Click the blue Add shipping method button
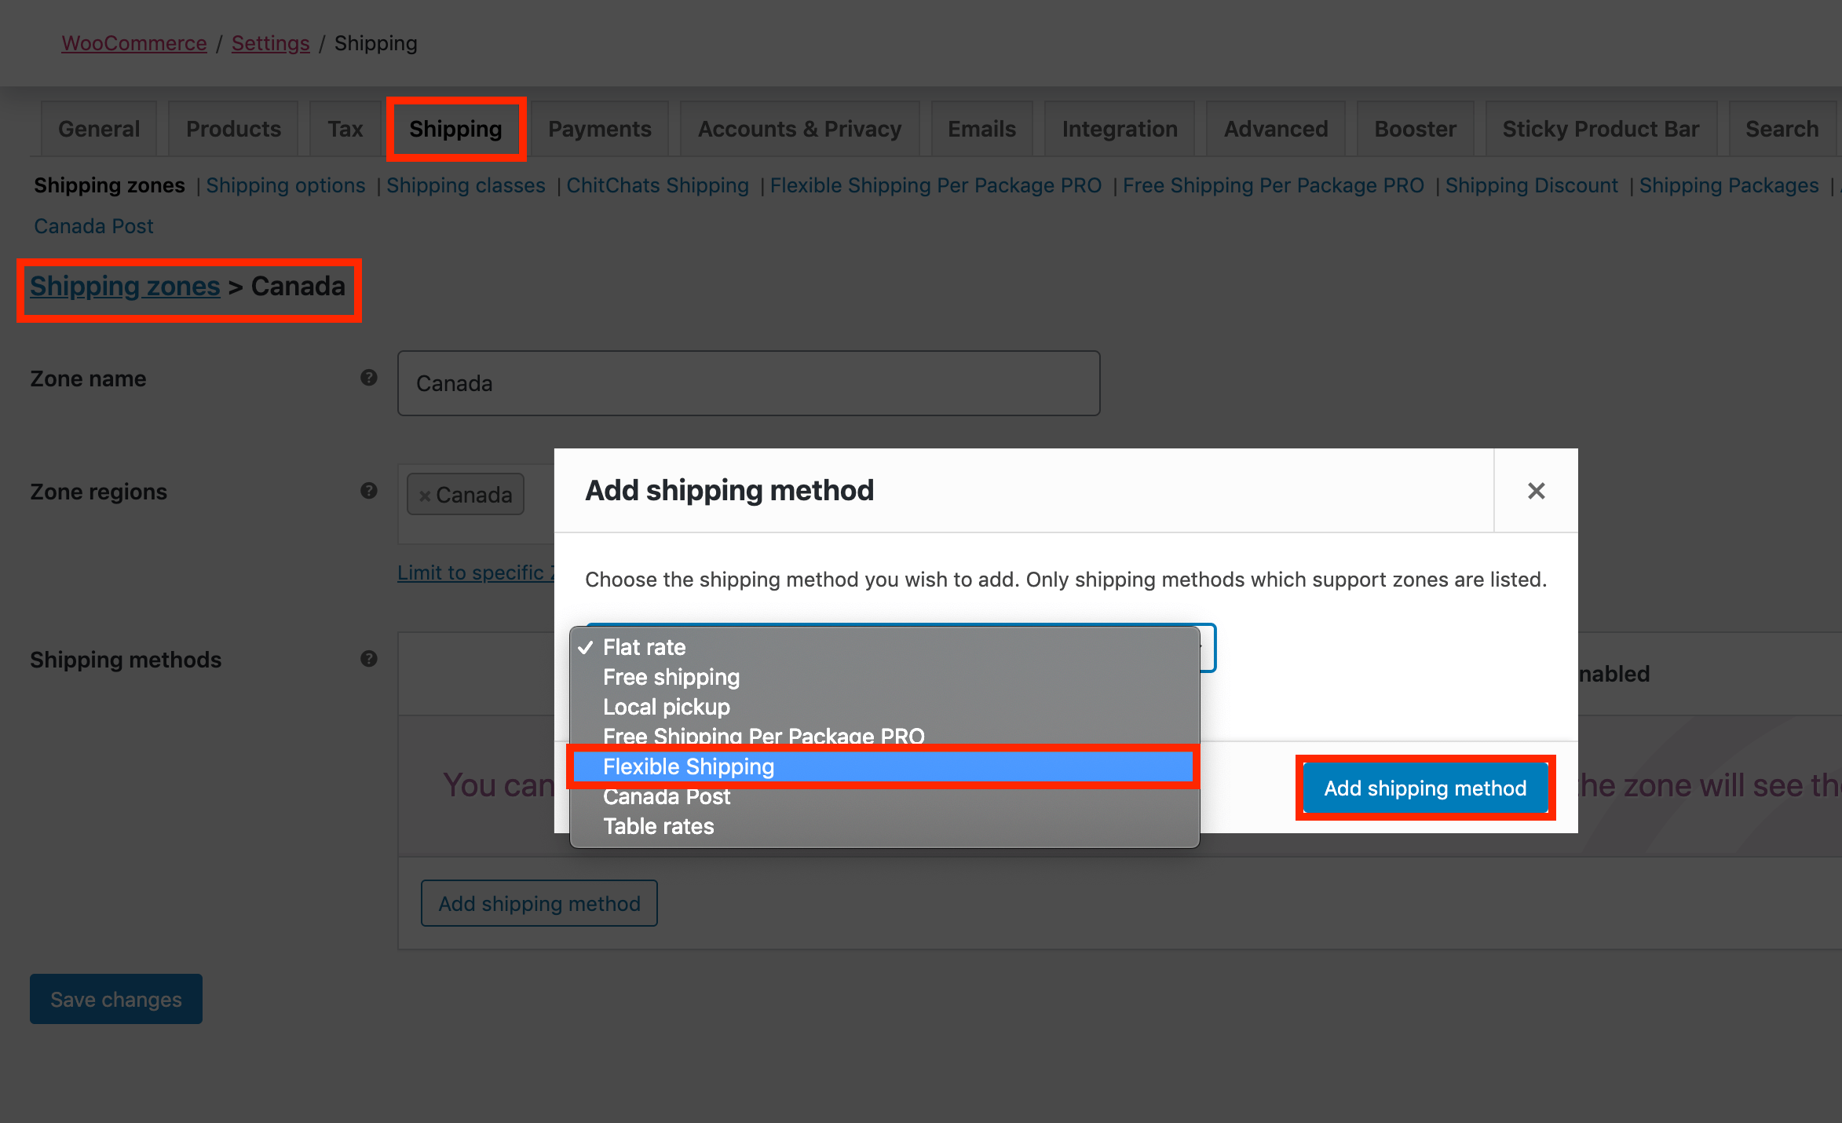The height and width of the screenshot is (1123, 1842). (x=1424, y=788)
